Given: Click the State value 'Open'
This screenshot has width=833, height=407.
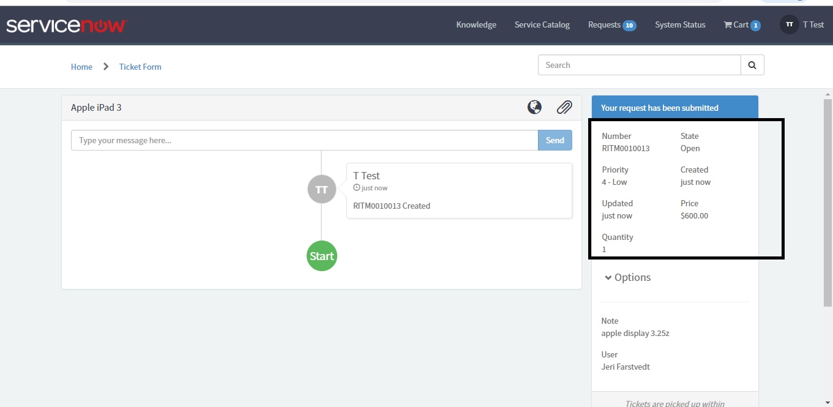Looking at the screenshot, I should (x=690, y=148).
